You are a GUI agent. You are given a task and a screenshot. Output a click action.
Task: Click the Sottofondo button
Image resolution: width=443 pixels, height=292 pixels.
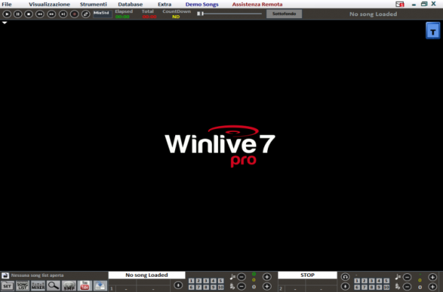pyautogui.click(x=284, y=14)
